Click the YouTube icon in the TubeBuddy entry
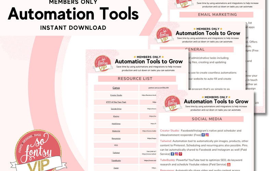Image resolution: width=274 pixels, height=171 pixels. pyautogui.click(x=228, y=165)
